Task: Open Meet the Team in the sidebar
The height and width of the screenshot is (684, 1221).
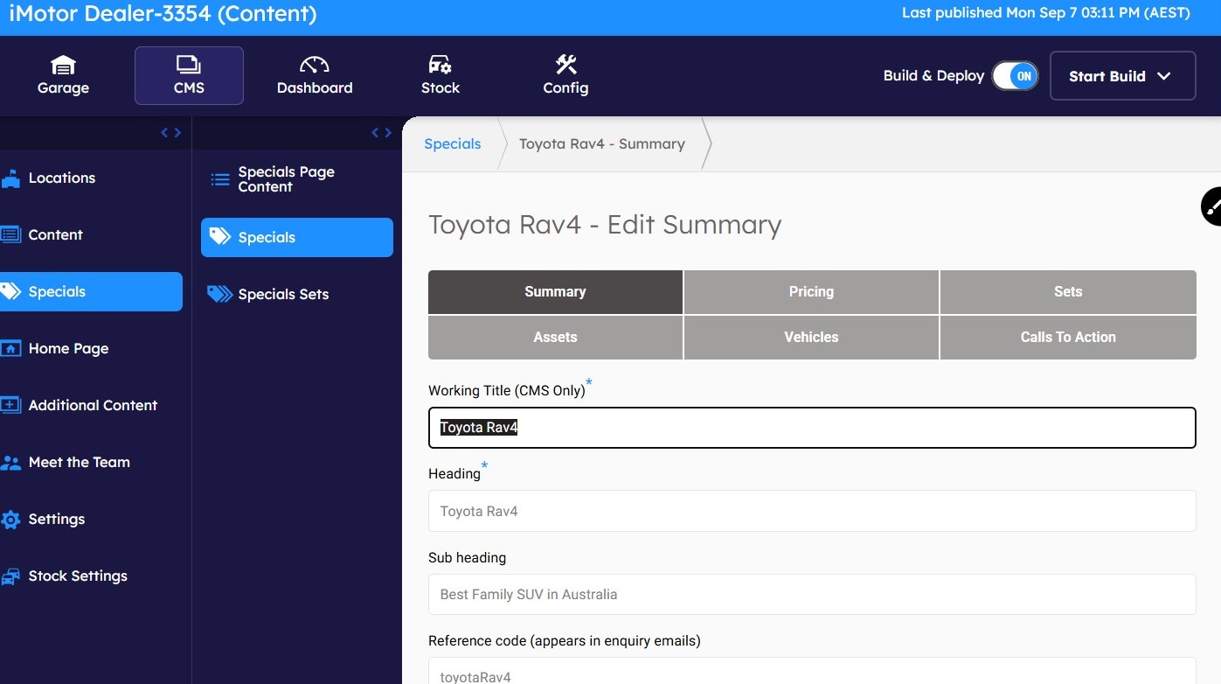Action: [91, 463]
